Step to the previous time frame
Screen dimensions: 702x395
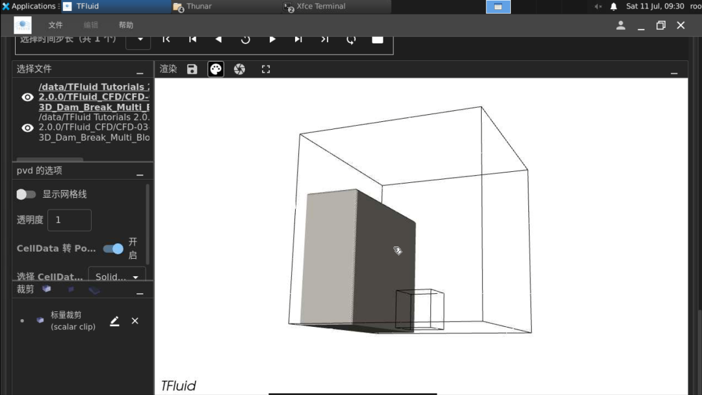click(192, 40)
